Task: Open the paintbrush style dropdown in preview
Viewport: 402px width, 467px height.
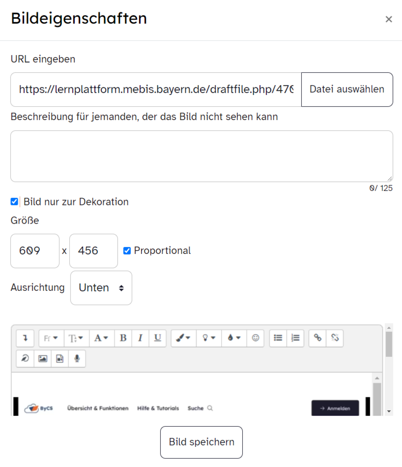Action: tap(184, 338)
